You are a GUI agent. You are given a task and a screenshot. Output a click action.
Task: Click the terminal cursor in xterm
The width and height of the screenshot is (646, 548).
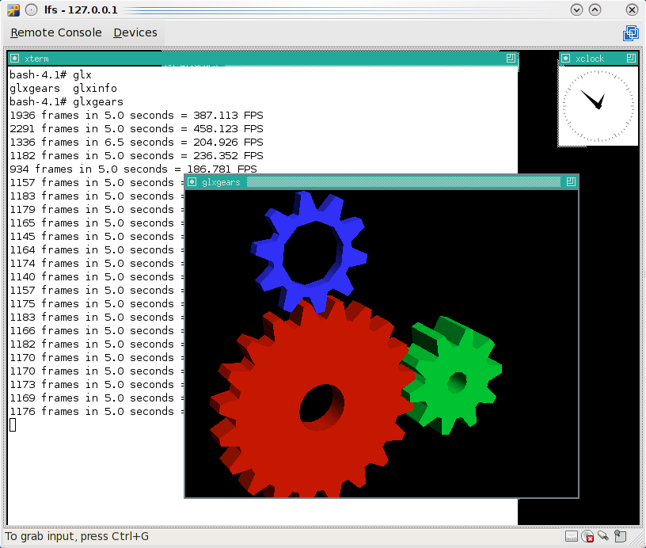(13, 425)
